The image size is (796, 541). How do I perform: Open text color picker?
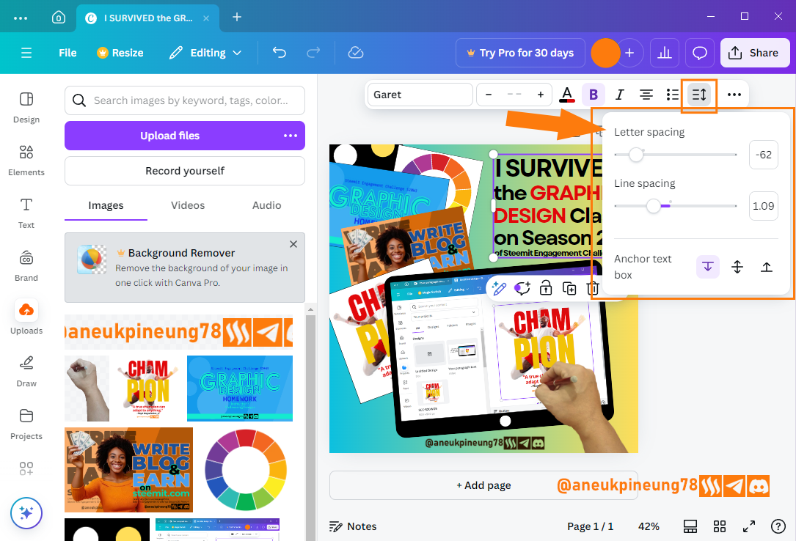pos(567,95)
